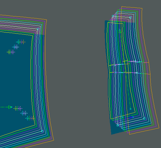
Task: Select the bottom-right corner grade point of left piece
Action: tap(42, 131)
